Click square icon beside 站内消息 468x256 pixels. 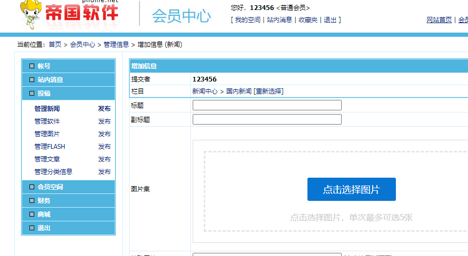click(x=32, y=80)
